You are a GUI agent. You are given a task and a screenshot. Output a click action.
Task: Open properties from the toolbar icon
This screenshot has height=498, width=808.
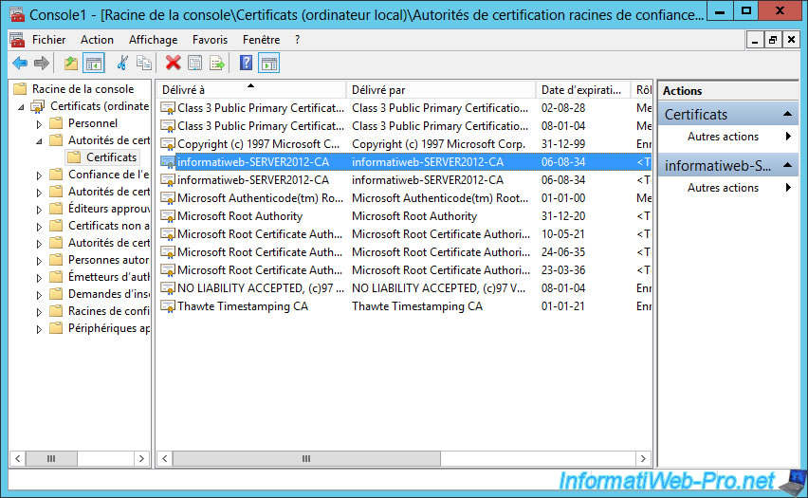click(x=195, y=64)
